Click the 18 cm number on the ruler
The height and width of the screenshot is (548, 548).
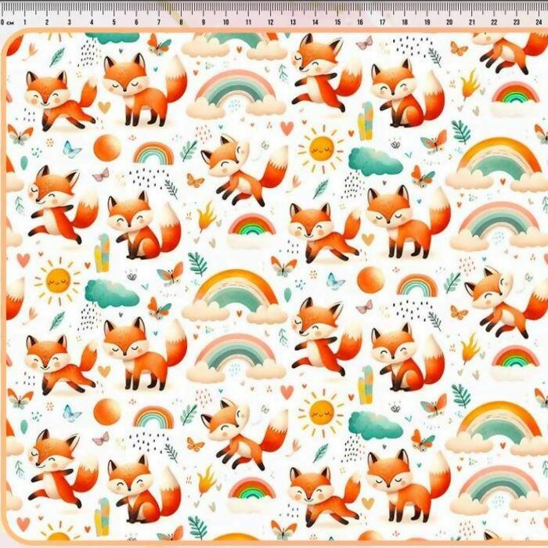click(x=405, y=23)
